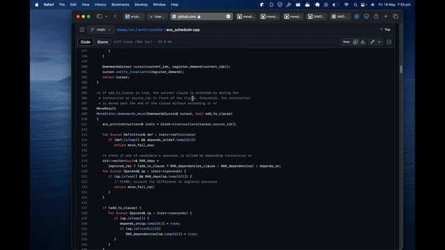Image resolution: width=445 pixels, height=250 pixels.
Task: Click the MoveResult text on line 208
Action: pos(106,108)
